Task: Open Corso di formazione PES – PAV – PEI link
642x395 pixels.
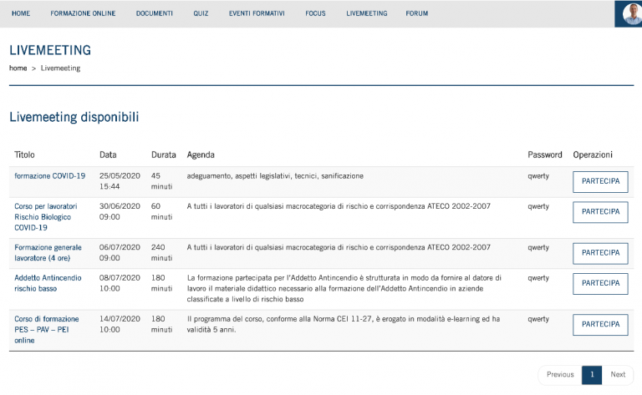Action: coord(47,330)
